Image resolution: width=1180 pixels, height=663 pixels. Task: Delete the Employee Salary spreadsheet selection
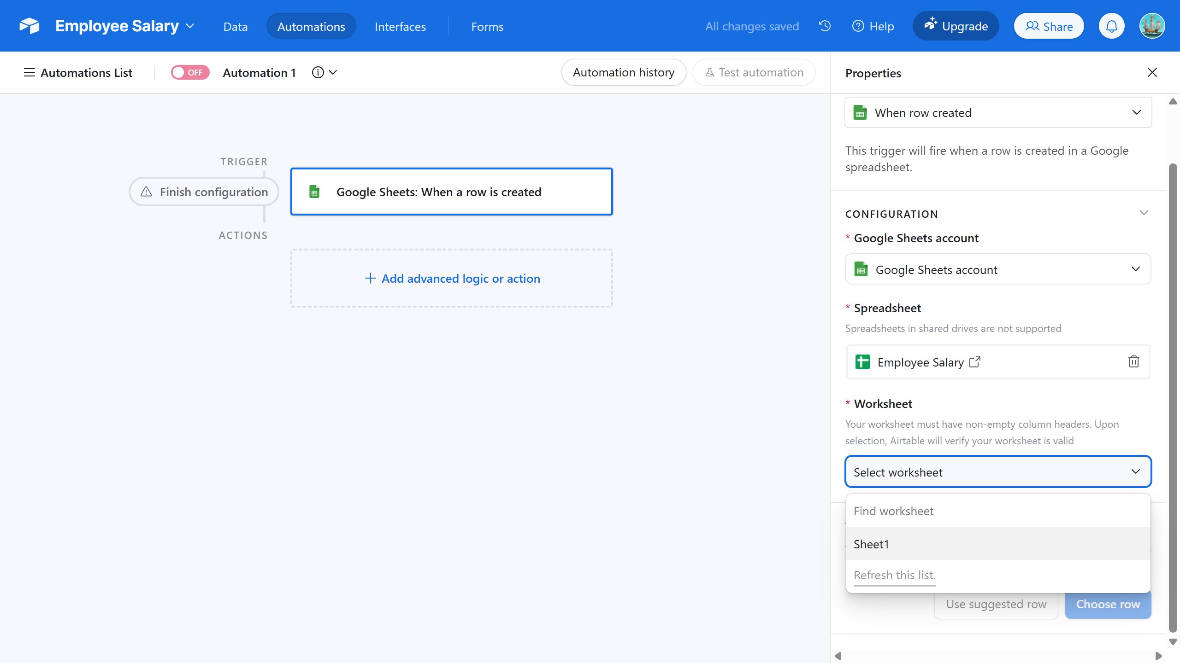click(x=1133, y=362)
